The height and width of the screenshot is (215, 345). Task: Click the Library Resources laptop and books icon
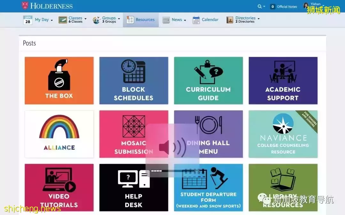point(283,180)
